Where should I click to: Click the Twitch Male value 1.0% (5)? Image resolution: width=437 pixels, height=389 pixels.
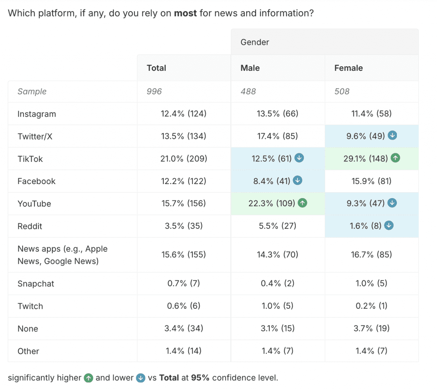coord(278,306)
